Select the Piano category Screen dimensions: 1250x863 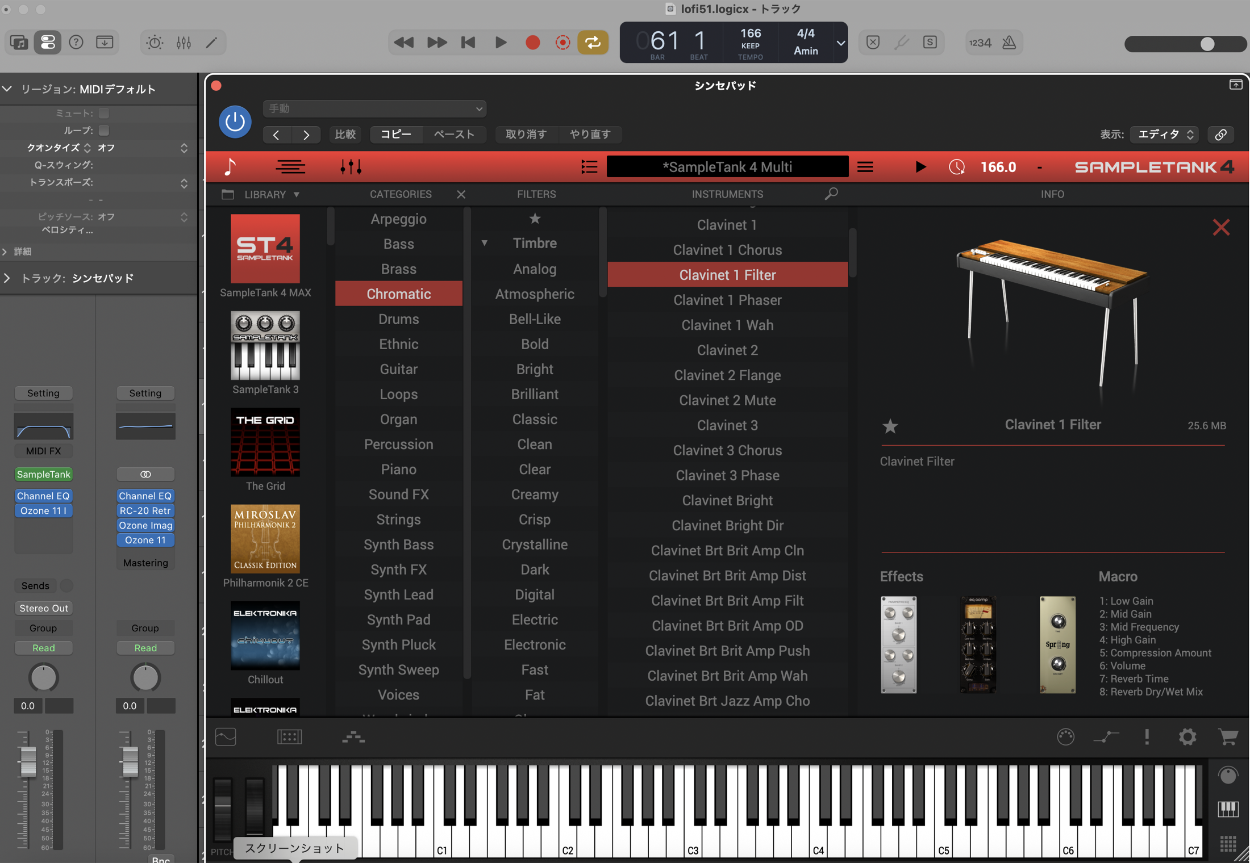coord(399,469)
